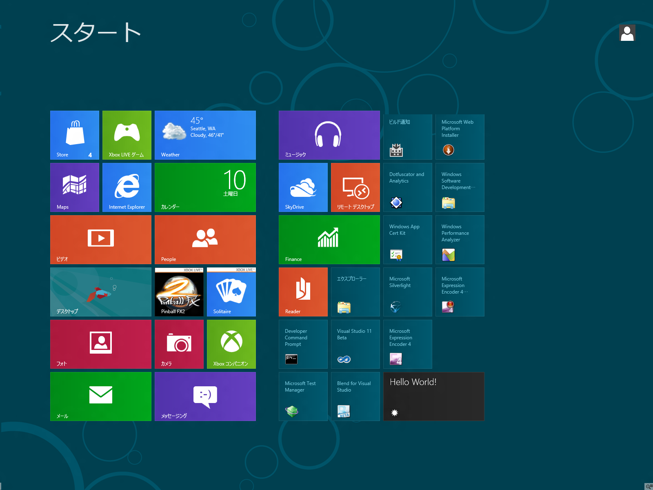
Task: Launch the Solitaire tile
Action: [231, 292]
